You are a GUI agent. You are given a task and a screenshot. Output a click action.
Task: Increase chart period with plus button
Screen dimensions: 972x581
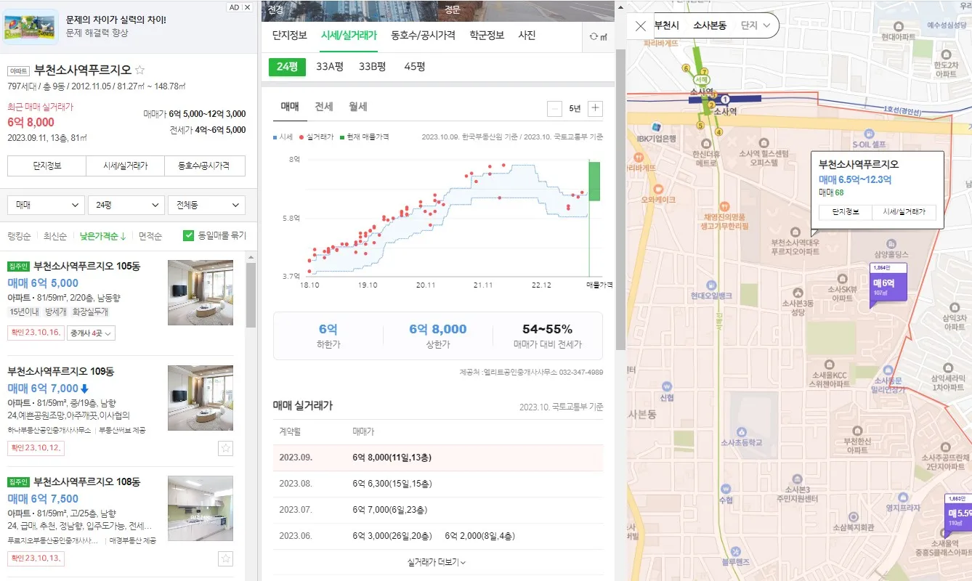(595, 109)
